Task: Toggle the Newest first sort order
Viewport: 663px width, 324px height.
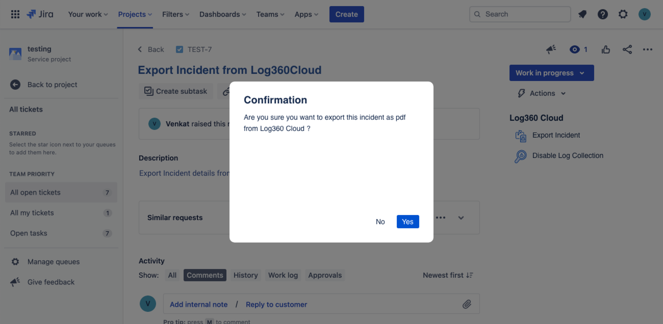Action: (x=448, y=275)
